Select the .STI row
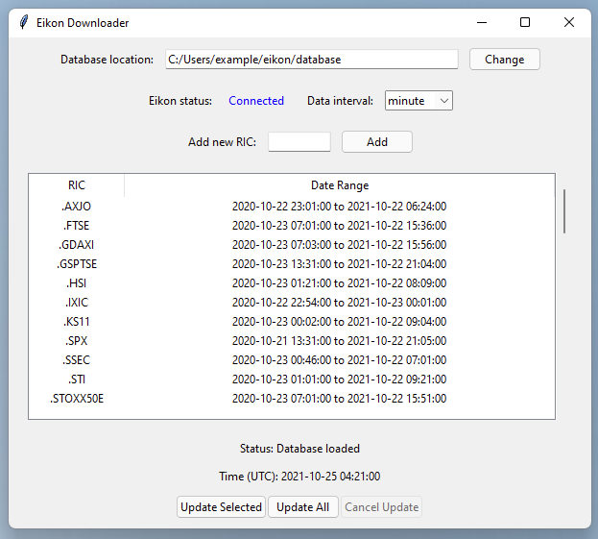Screen dimensions: 598x539 tap(292, 380)
